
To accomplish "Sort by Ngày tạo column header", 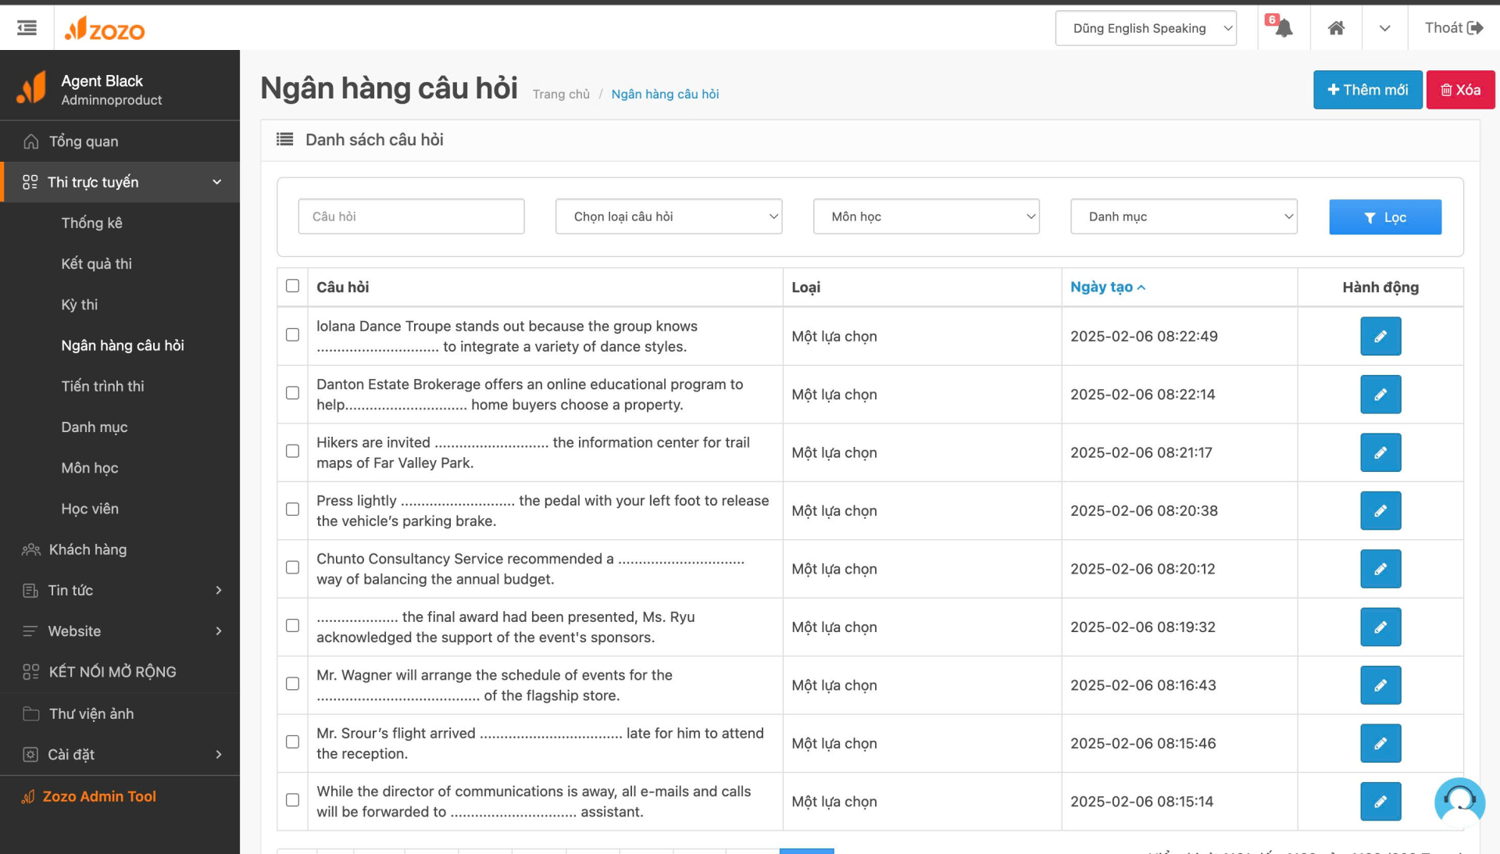I will 1108,287.
